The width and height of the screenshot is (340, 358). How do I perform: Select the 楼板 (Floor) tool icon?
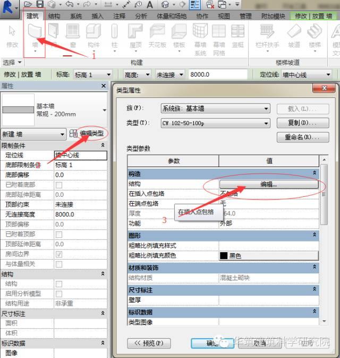179,34
